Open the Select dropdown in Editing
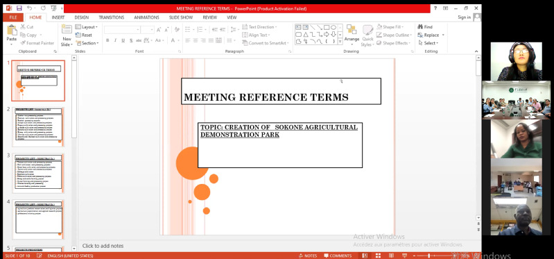 pyautogui.click(x=429, y=43)
